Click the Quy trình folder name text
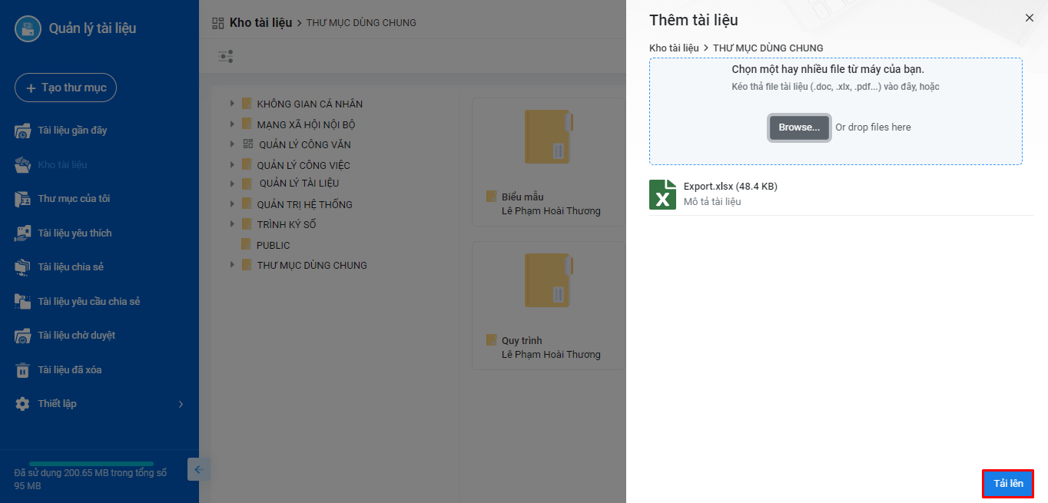The width and height of the screenshot is (1048, 503). coord(522,340)
